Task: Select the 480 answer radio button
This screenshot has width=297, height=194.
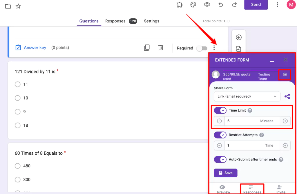Action: (x=17, y=166)
